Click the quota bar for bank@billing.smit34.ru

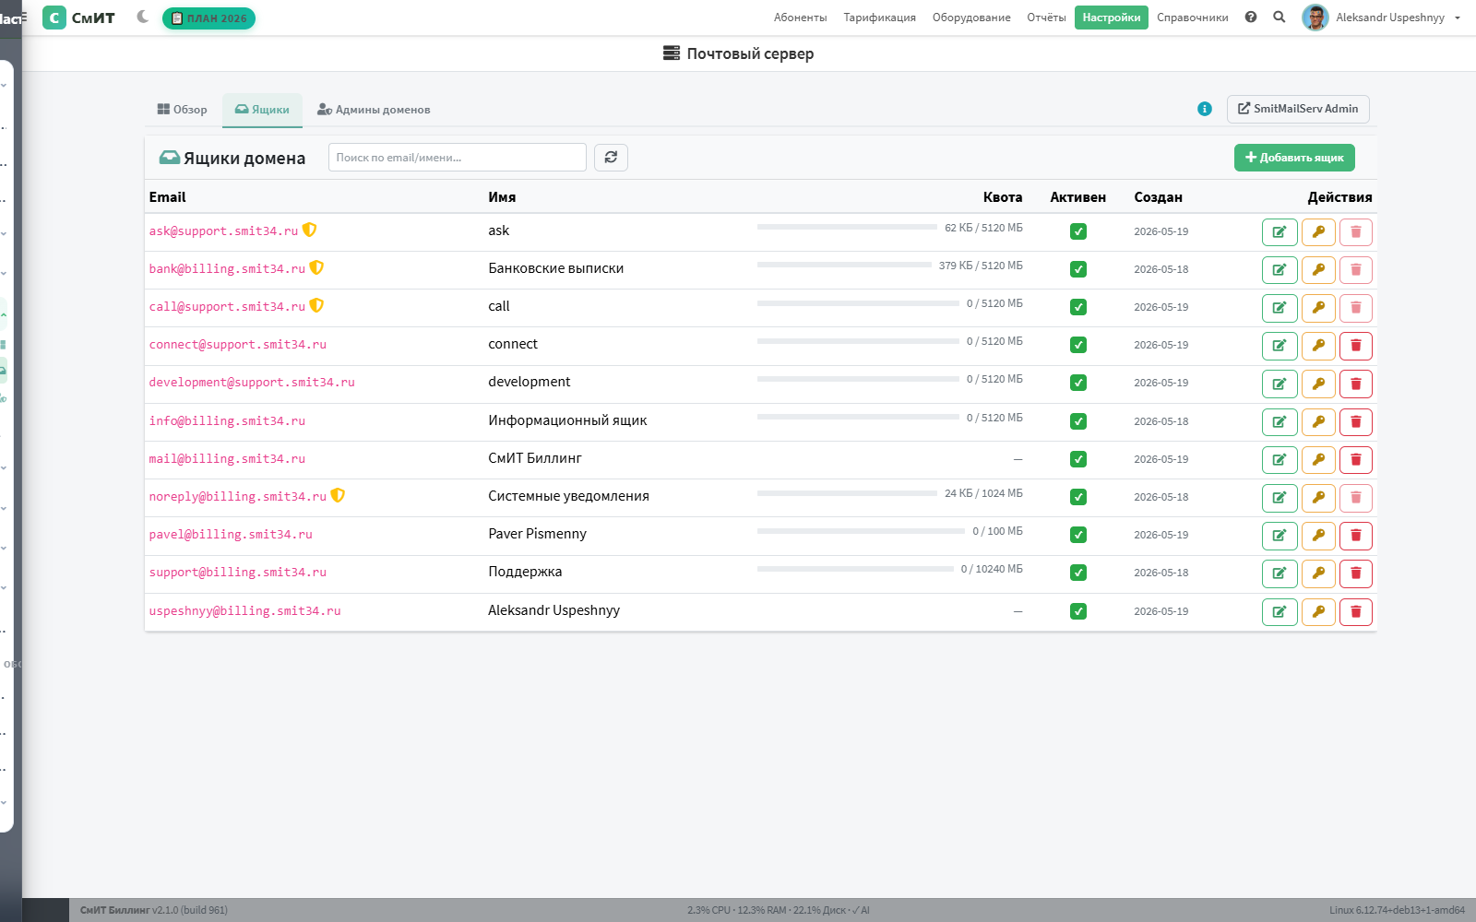[x=844, y=265]
